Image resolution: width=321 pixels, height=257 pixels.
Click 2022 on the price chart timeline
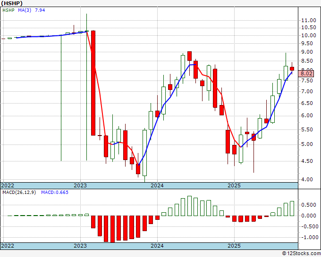[8, 185]
